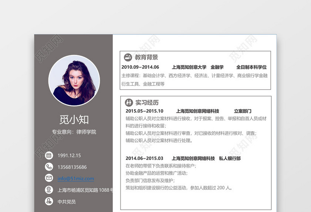Click the 教育背景 section icon
Screen dimensions: 311x212
[128, 57]
